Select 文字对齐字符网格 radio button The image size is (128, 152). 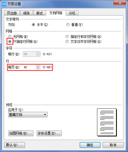pyautogui.click(x=67, y=41)
